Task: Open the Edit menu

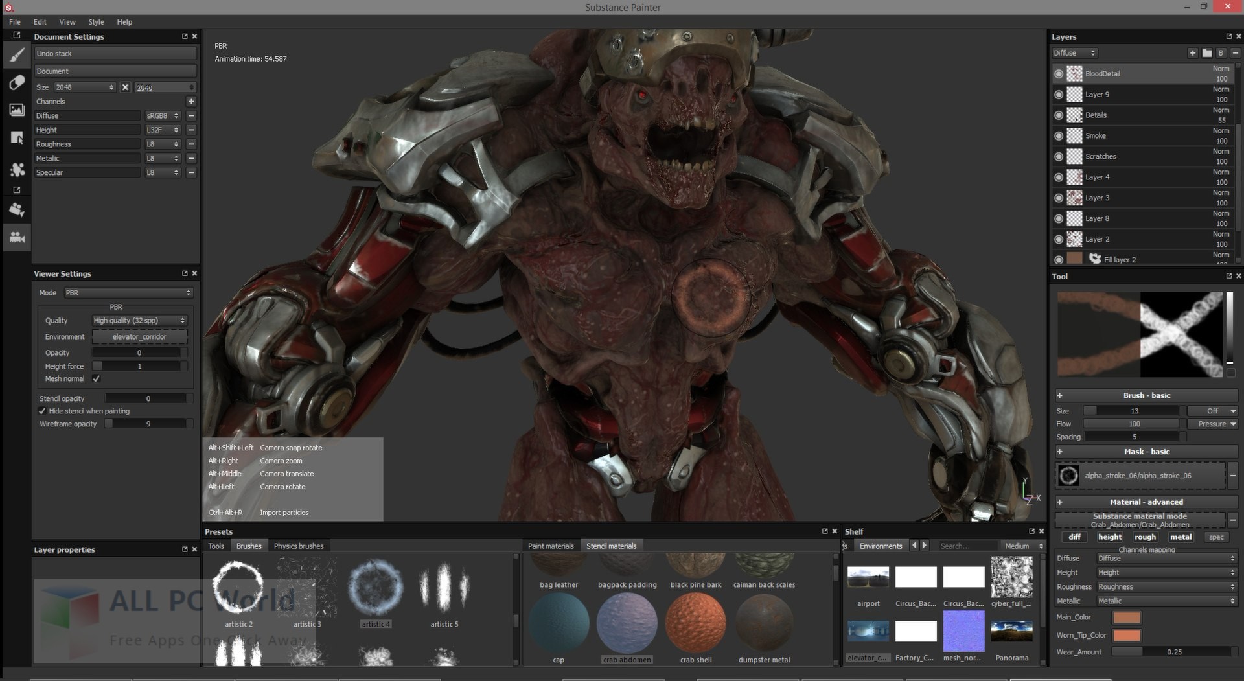Action: (40, 22)
